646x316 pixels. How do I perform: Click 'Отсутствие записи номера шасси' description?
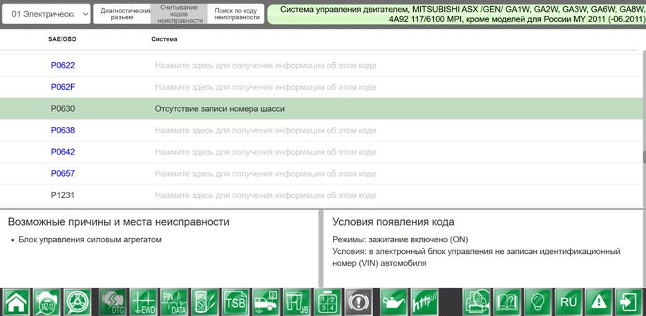coord(220,109)
